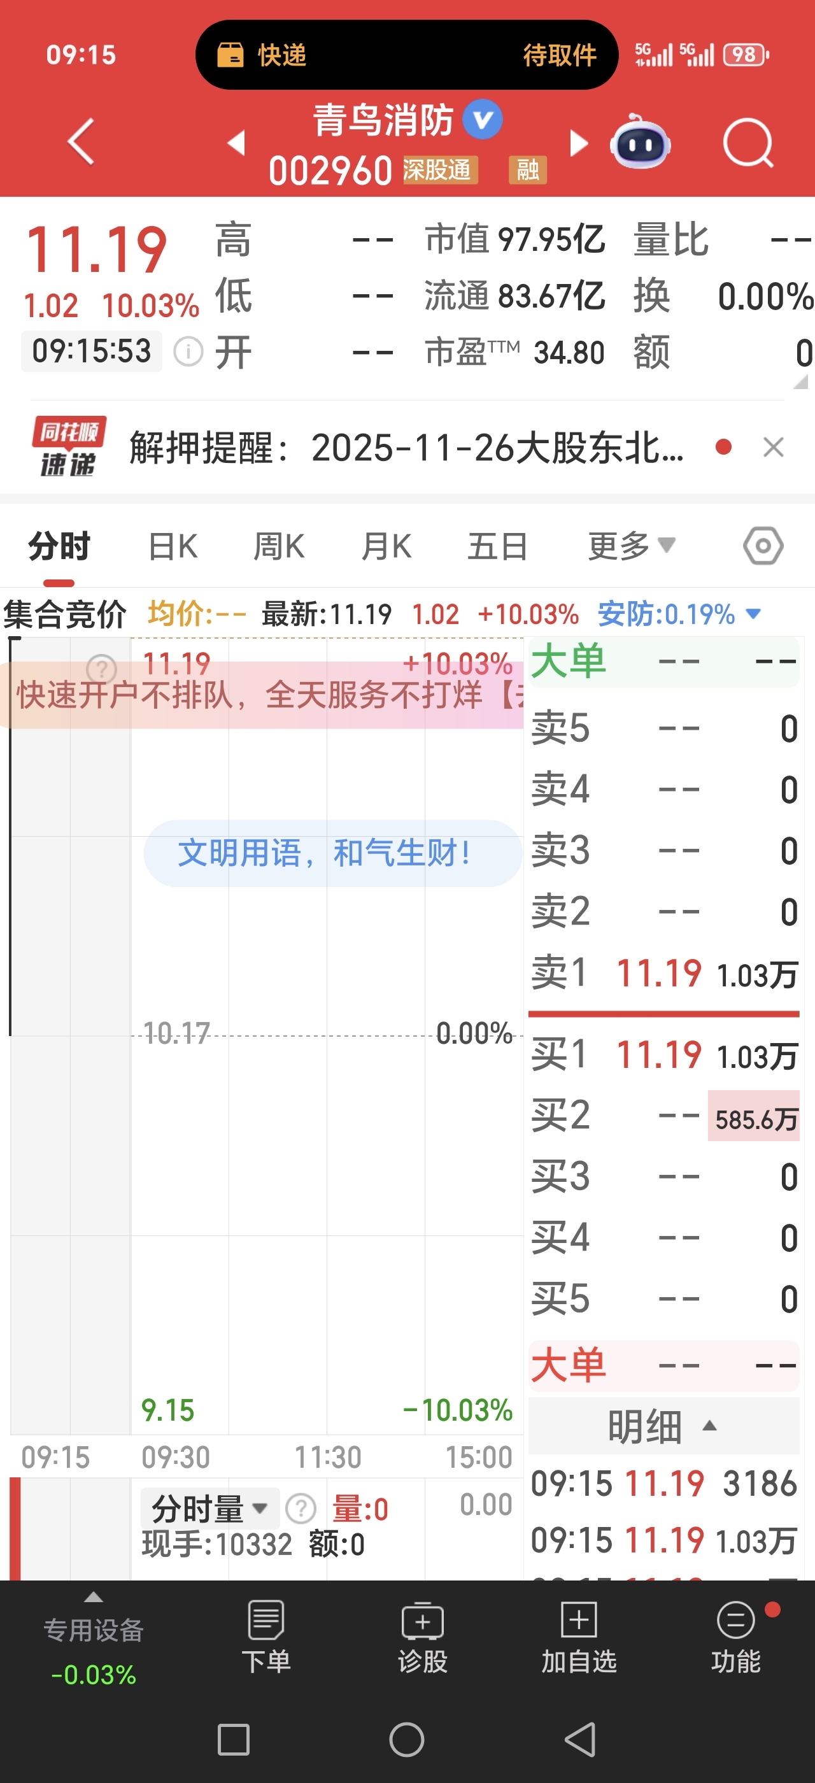This screenshot has width=815, height=1783.
Task: Open 下单 order icon
Action: tap(266, 1637)
